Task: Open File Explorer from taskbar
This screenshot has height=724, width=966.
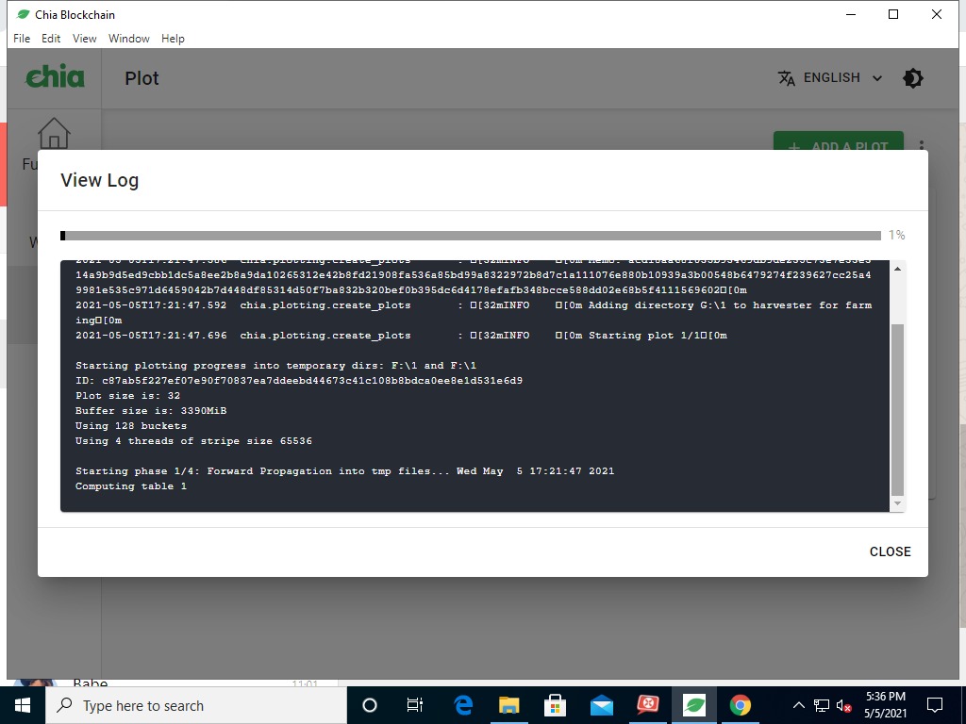Action: pyautogui.click(x=508, y=705)
